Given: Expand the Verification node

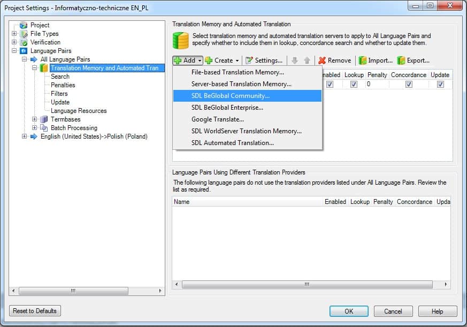Looking at the screenshot, I should click(14, 42).
